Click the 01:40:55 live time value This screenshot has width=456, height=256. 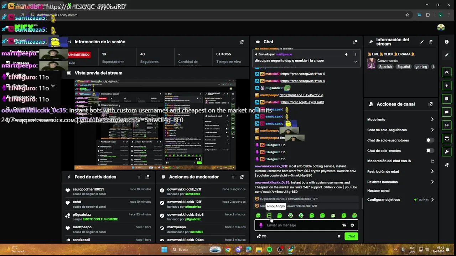click(x=223, y=54)
